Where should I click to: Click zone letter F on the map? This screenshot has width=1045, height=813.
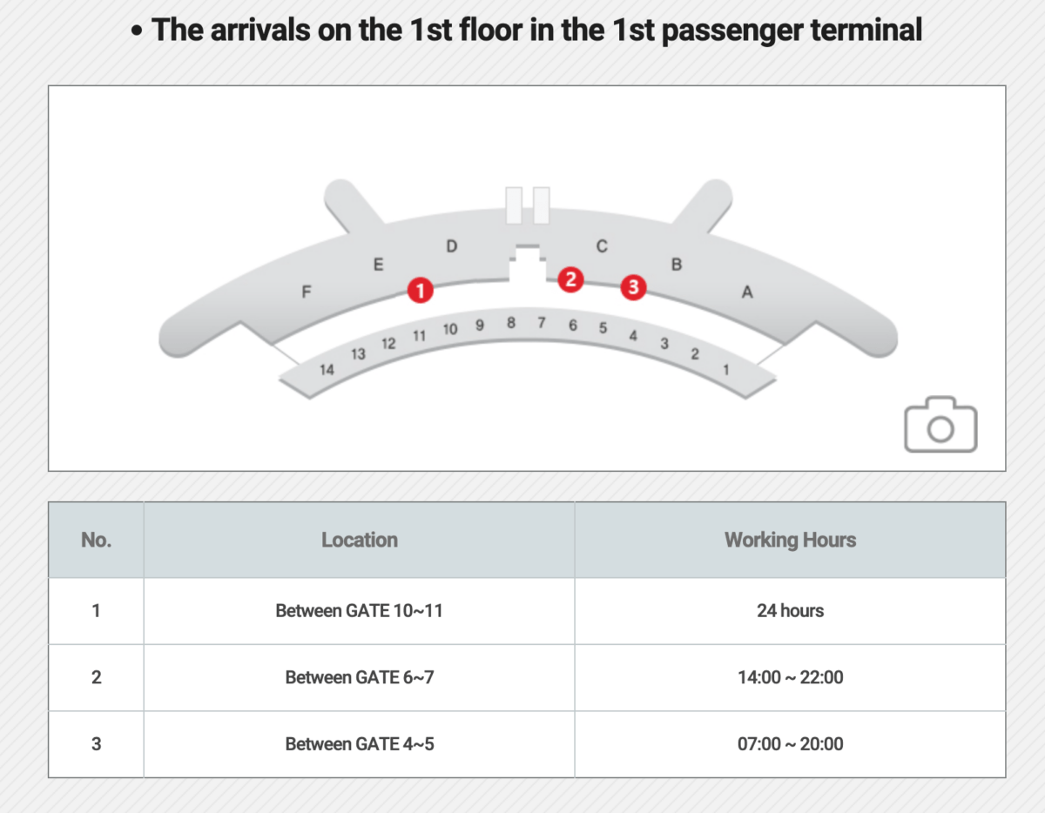tap(306, 293)
